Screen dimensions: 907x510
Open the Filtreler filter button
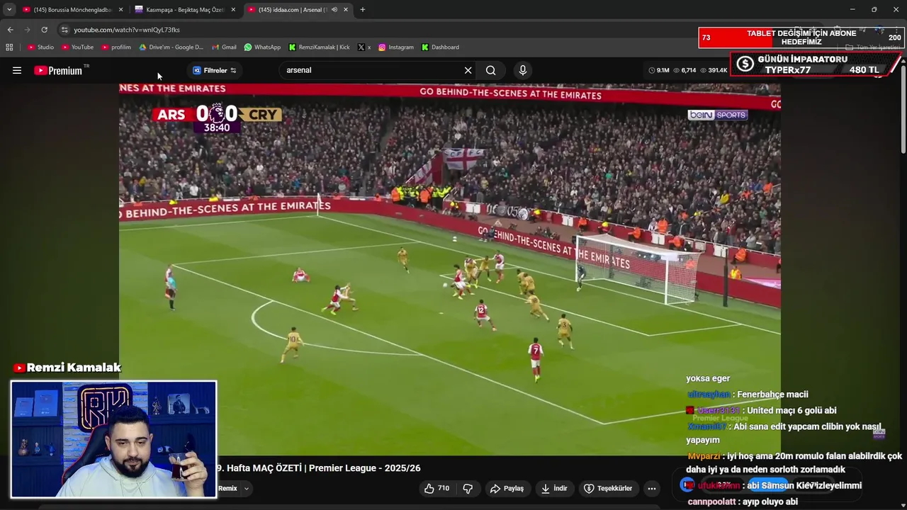215,70
